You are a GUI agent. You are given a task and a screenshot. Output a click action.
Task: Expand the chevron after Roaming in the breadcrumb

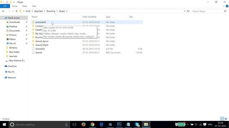point(57,11)
